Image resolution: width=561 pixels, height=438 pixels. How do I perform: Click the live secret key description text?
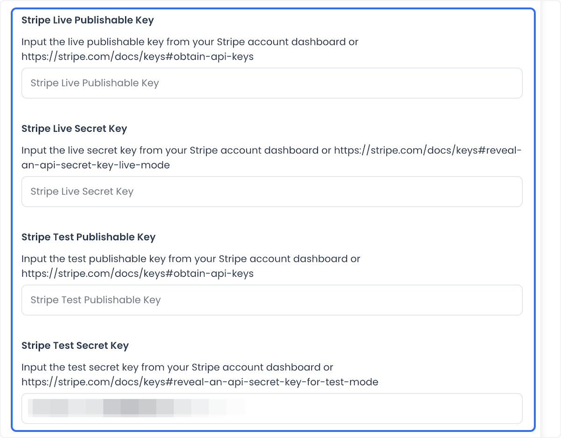271,158
